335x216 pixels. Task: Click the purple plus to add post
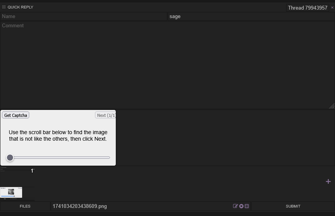coord(328,181)
